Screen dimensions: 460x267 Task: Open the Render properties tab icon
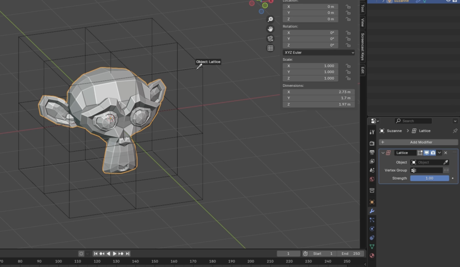point(372,143)
